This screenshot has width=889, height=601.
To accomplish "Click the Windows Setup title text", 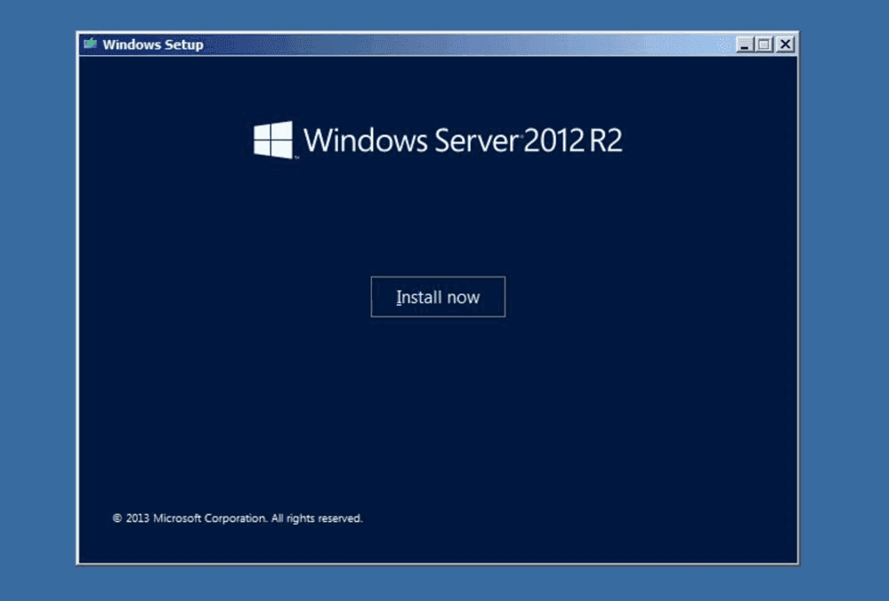I will [x=153, y=44].
